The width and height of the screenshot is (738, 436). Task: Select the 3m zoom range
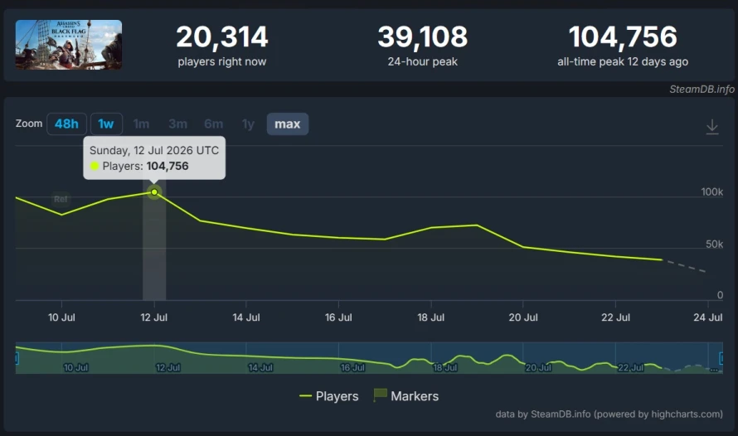pyautogui.click(x=178, y=124)
